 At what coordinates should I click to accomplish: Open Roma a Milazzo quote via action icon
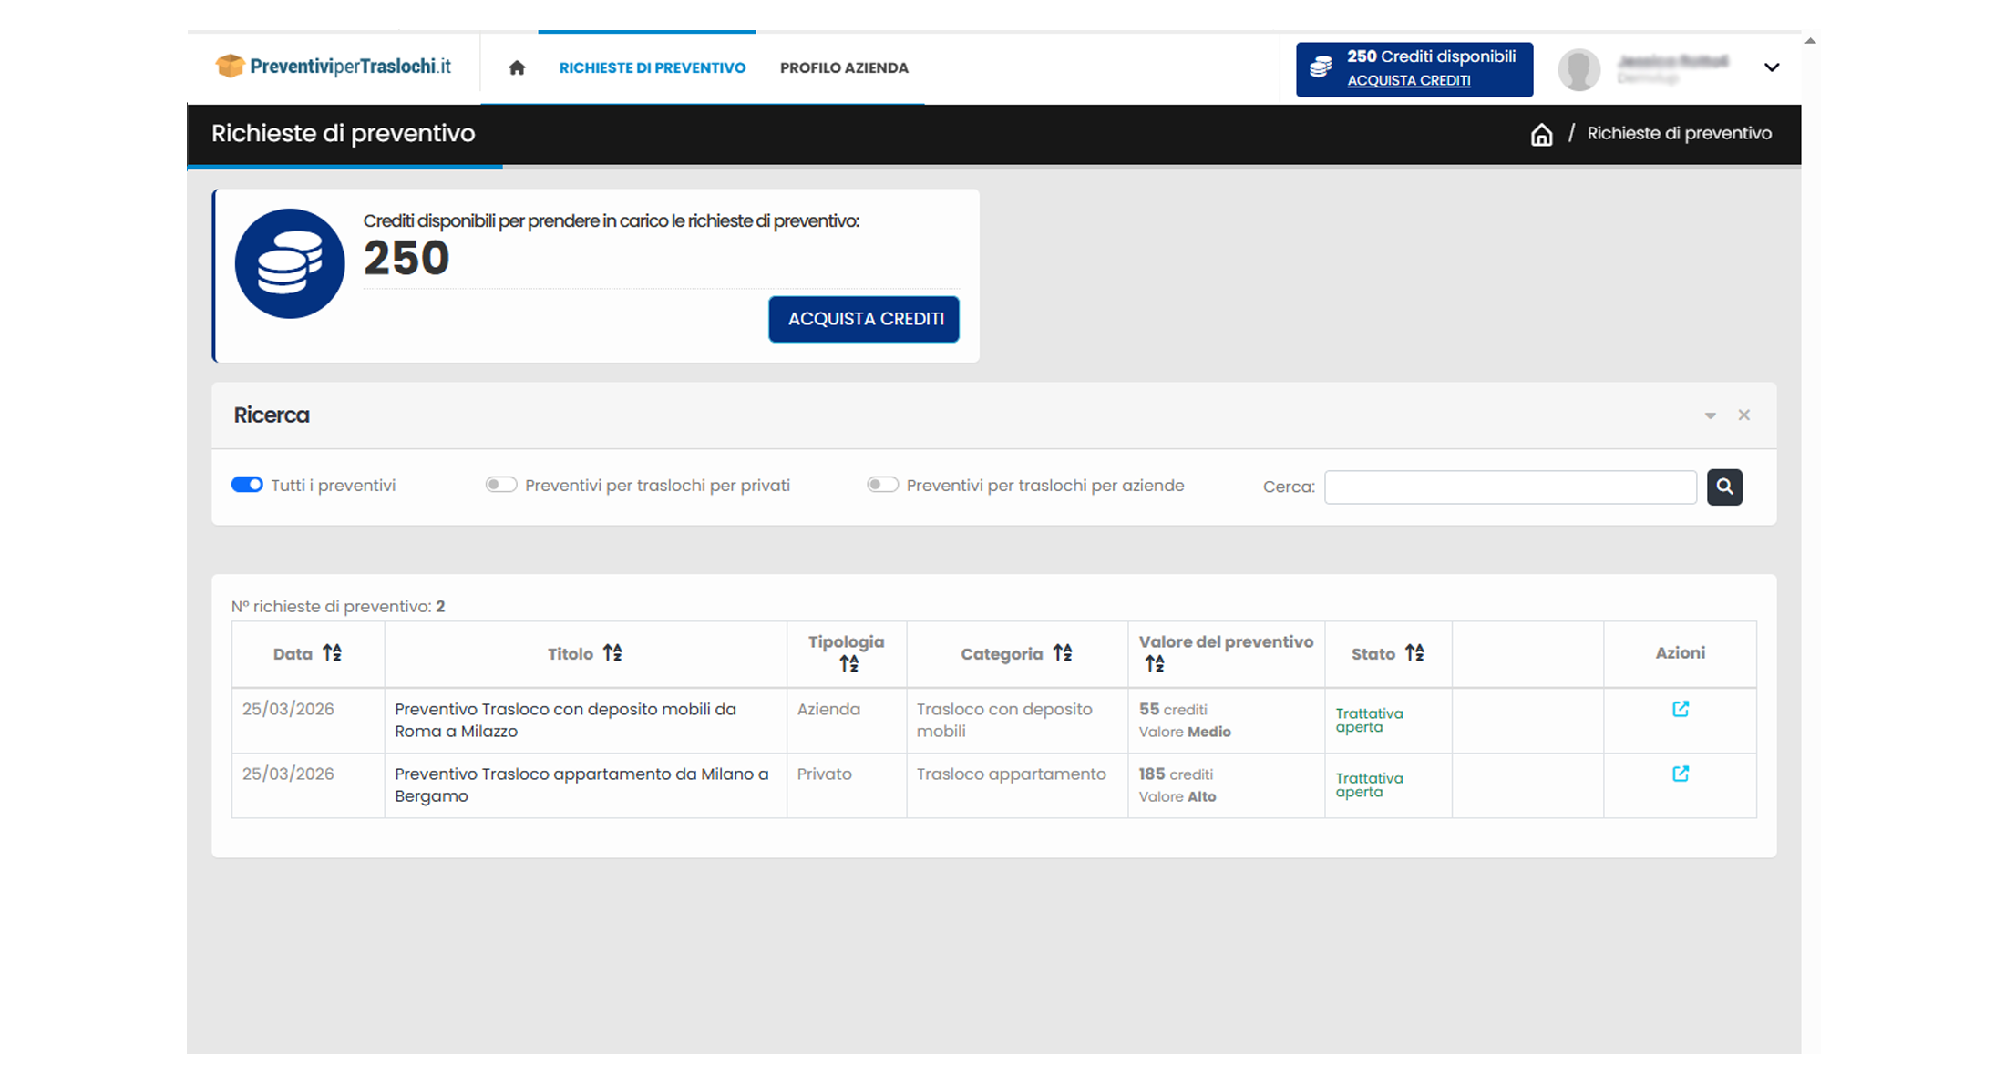pyautogui.click(x=1681, y=709)
